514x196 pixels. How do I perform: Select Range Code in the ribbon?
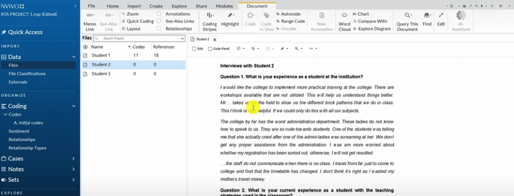tap(291, 21)
